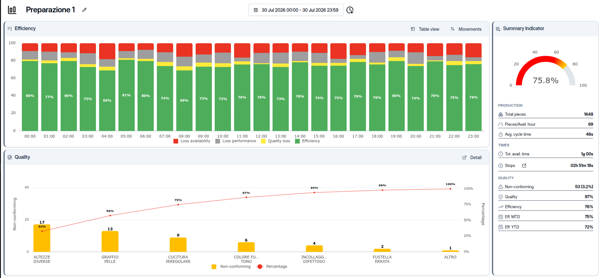Click the trend icon beside Efficiency 76%

tap(501, 207)
